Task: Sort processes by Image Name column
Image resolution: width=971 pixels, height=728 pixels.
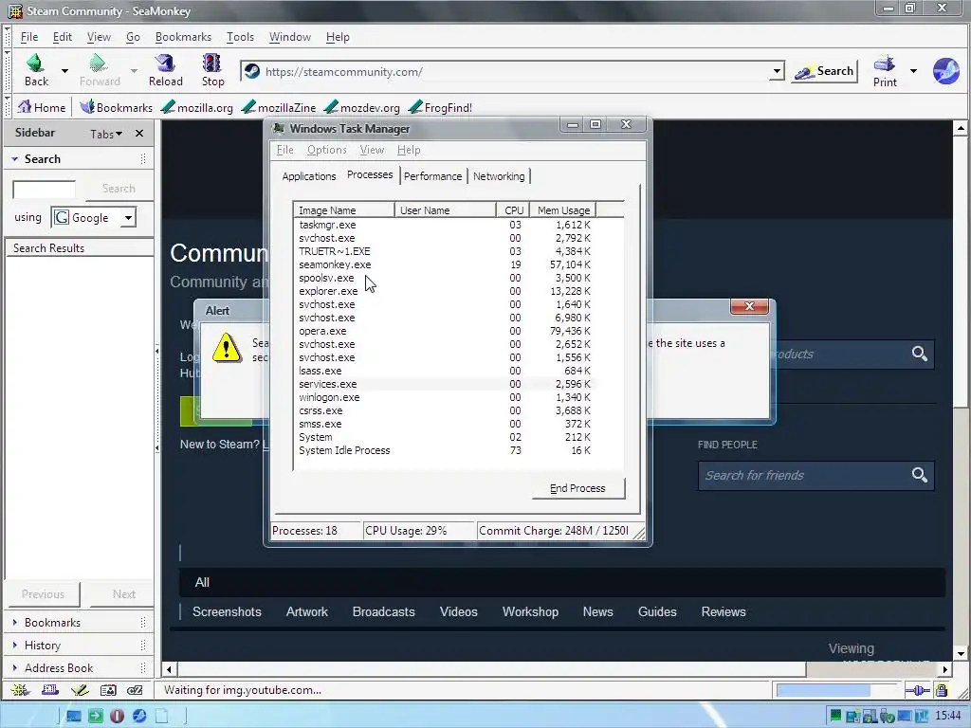Action: [343, 210]
